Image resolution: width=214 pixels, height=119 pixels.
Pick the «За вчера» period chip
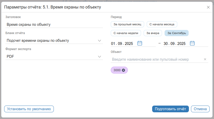(153, 33)
